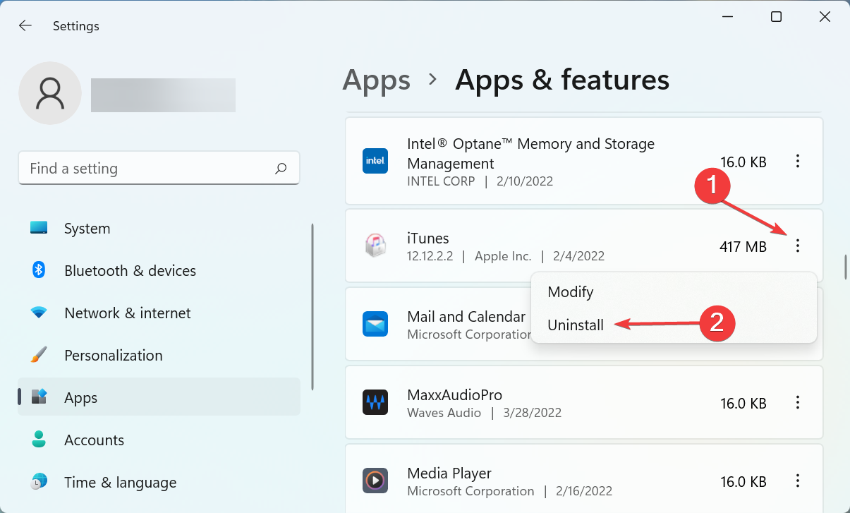Open Personalization settings
Viewport: 850px width, 513px height.
pos(113,355)
